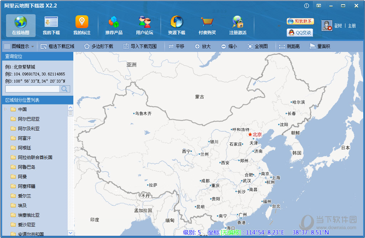365x238 pixels.
Task: Select 阿富汗 in region list
Action: pos(25,138)
